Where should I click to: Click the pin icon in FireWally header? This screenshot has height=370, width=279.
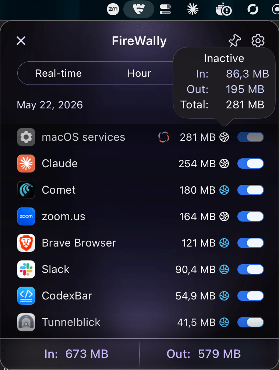click(234, 40)
